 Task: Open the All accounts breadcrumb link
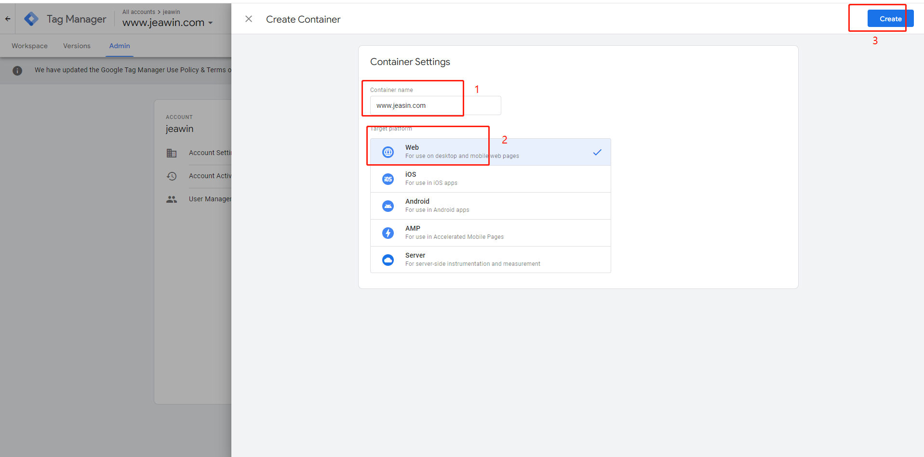(x=139, y=12)
